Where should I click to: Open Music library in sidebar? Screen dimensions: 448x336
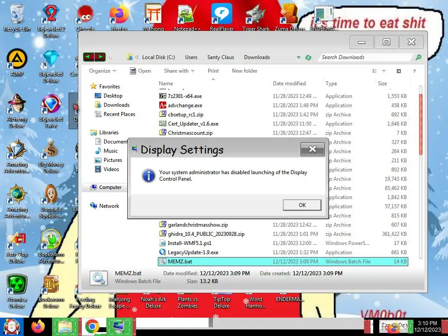[x=106, y=150]
